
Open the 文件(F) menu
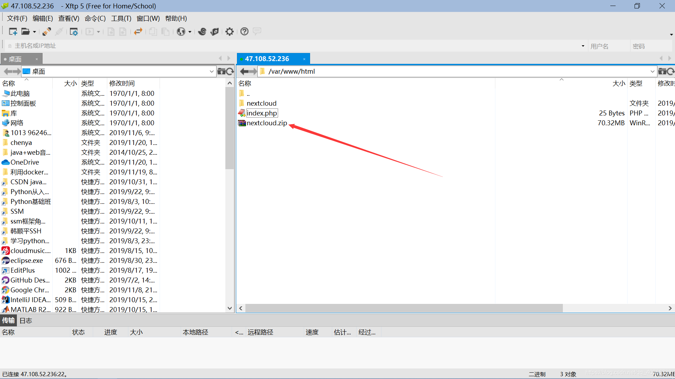[17, 18]
